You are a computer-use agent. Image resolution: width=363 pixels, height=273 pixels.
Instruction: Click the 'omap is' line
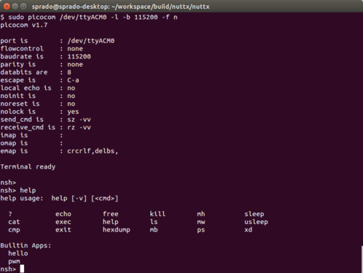31,143
